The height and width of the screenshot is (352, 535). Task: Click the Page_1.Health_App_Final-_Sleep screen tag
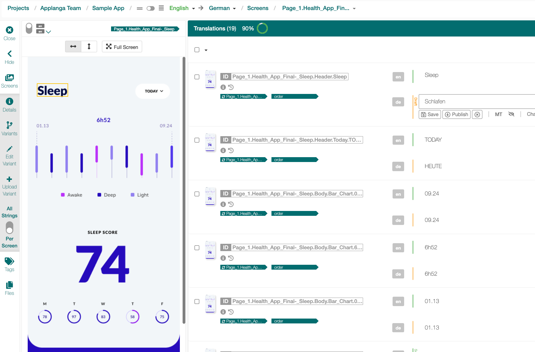pos(145,29)
